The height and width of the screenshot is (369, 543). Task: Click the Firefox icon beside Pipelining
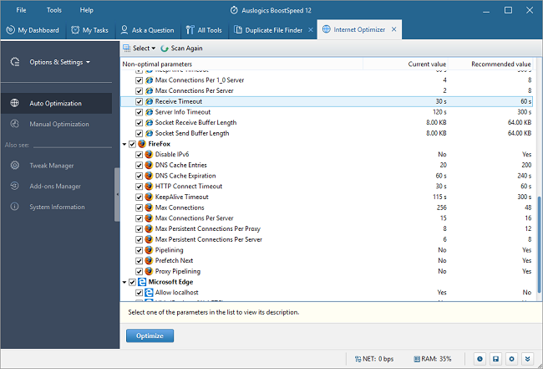149,250
